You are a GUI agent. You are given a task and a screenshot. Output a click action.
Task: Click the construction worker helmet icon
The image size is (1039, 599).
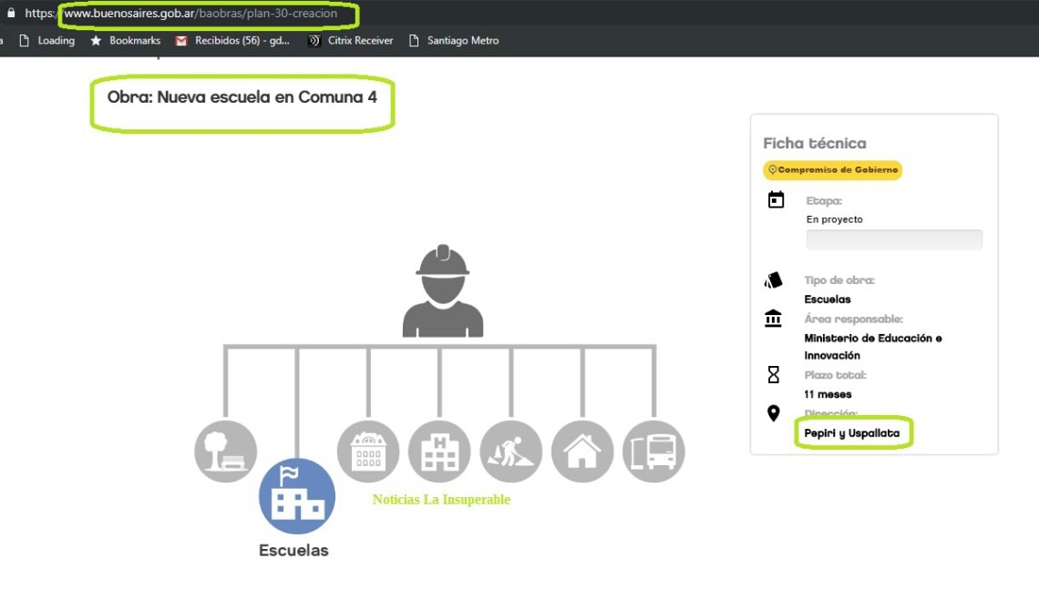(443, 291)
